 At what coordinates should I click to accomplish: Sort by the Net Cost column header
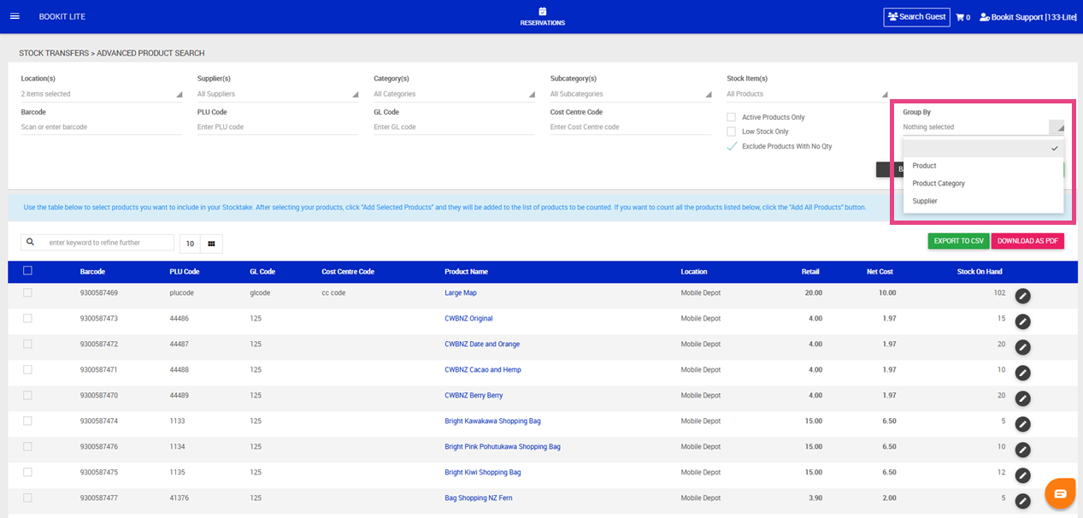click(880, 272)
